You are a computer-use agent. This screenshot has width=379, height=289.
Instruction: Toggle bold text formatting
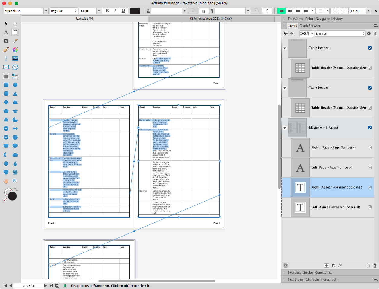[x=107, y=11]
